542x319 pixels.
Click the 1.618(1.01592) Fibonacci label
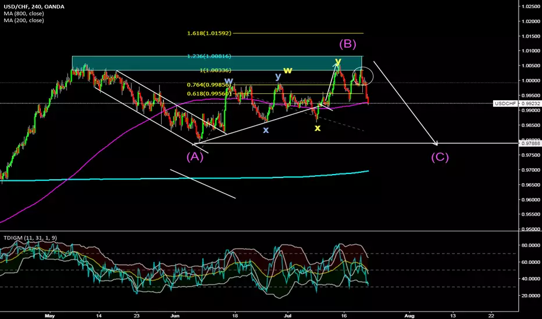[209, 34]
